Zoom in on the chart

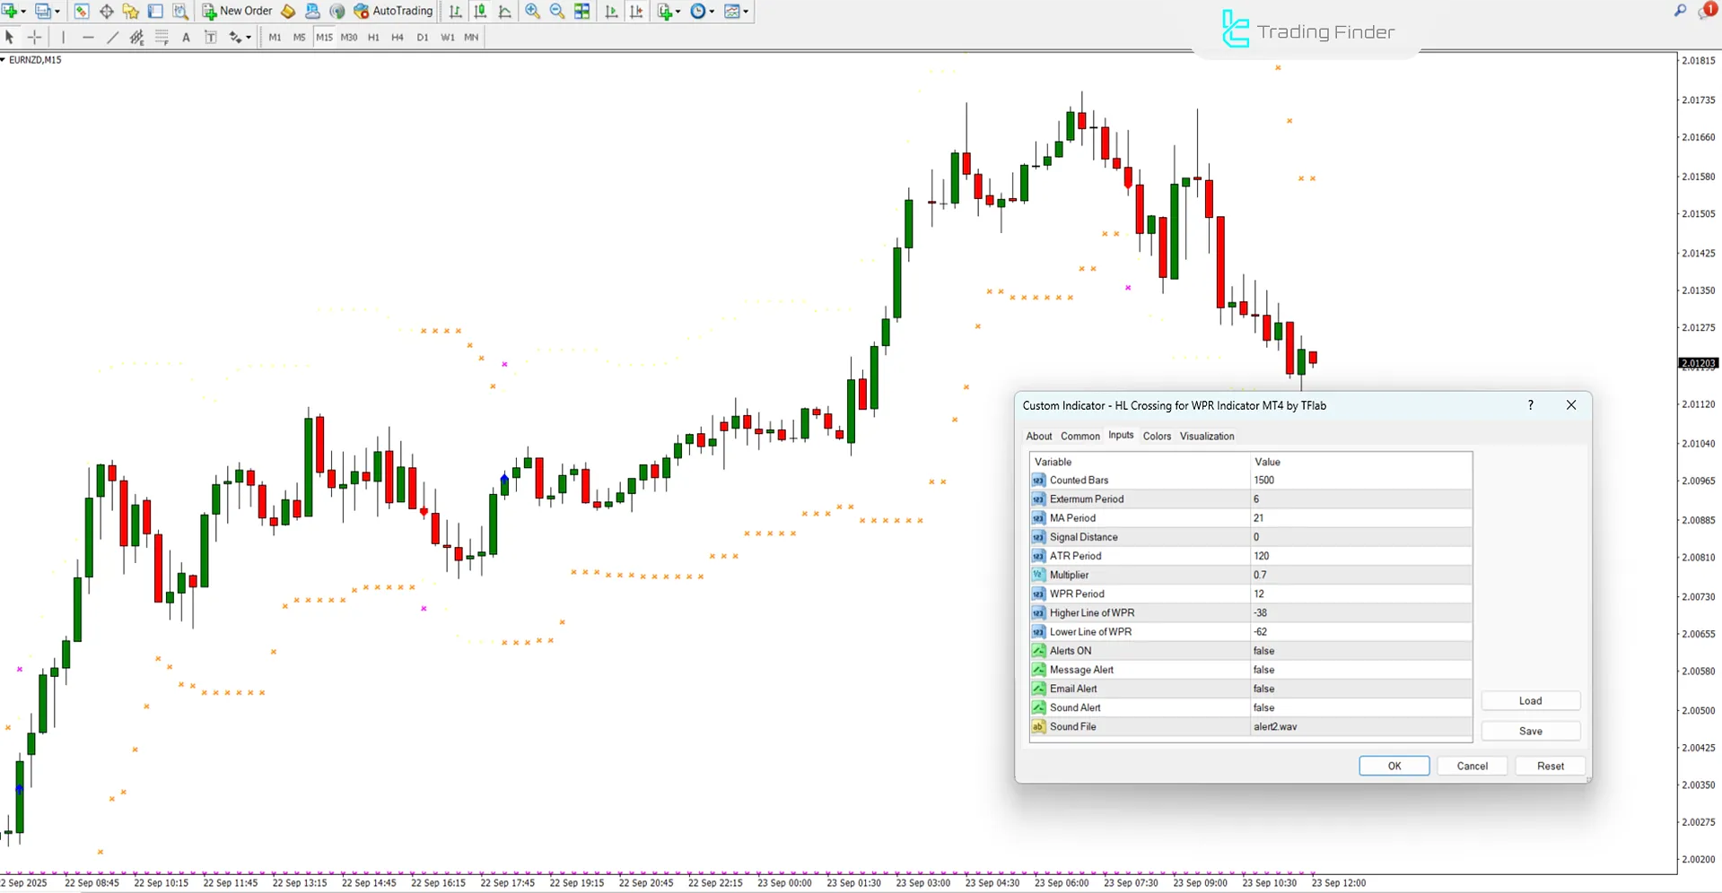coord(531,12)
